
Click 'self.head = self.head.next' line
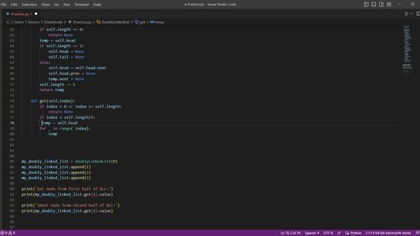tap(77, 68)
